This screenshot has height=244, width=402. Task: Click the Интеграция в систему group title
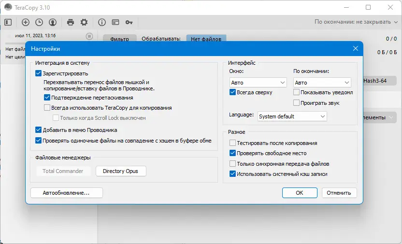(x=62, y=63)
